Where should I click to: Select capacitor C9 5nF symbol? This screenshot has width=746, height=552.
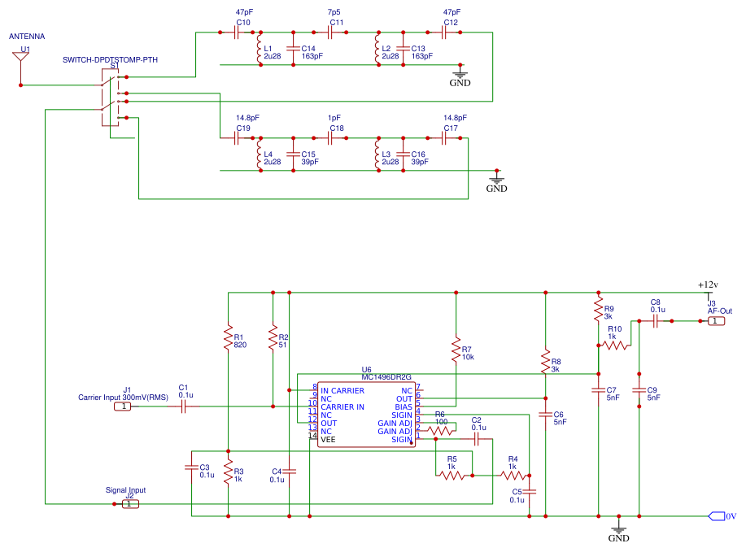click(x=639, y=390)
